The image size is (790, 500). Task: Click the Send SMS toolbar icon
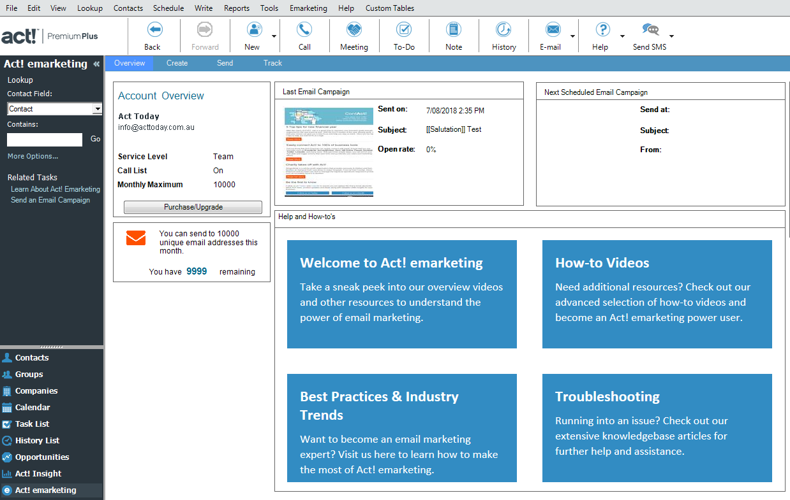650,30
